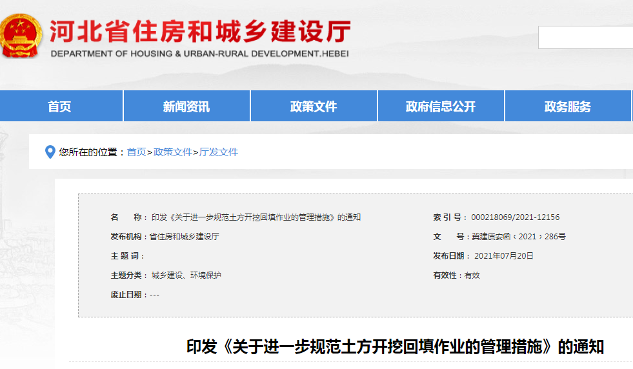This screenshot has height=369, width=633.
Task: Click the national emblem logo
Action: point(20,35)
